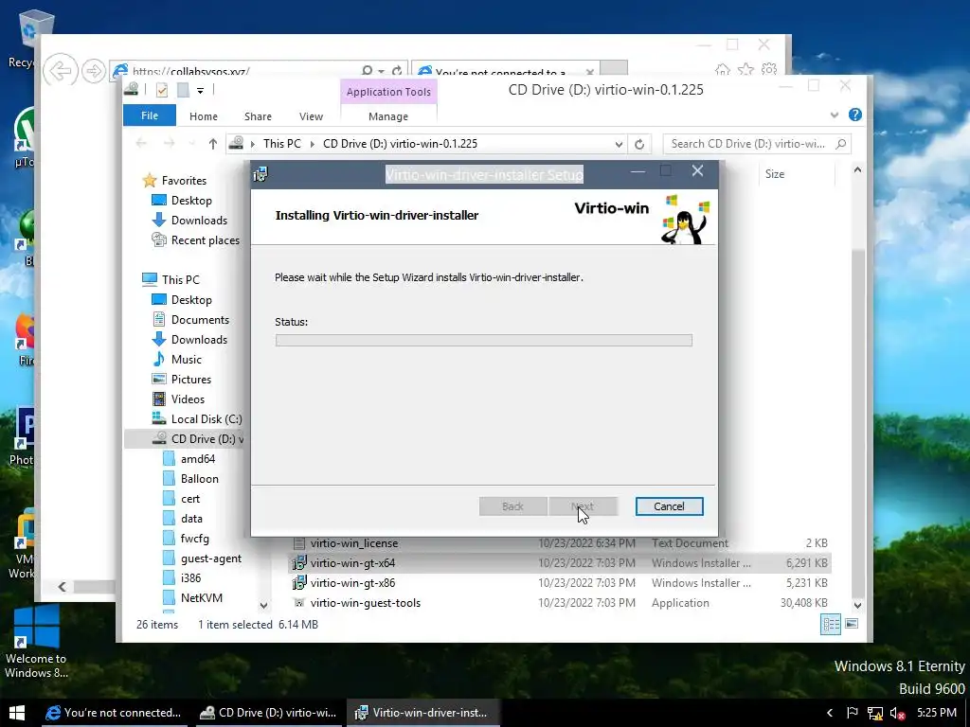Open the Customize Quick Access Toolbar dropdown
The height and width of the screenshot is (727, 970).
(201, 90)
